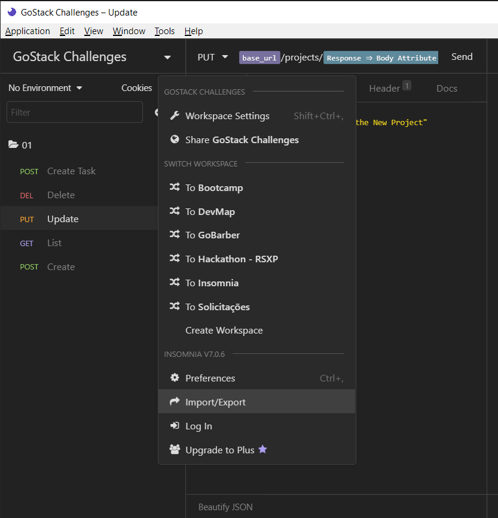
Task: Click the people icon beside Upgrade to Plus
Action: click(175, 449)
